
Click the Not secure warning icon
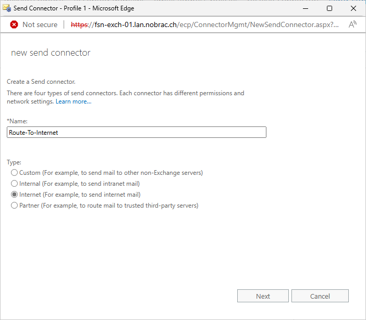(14, 24)
